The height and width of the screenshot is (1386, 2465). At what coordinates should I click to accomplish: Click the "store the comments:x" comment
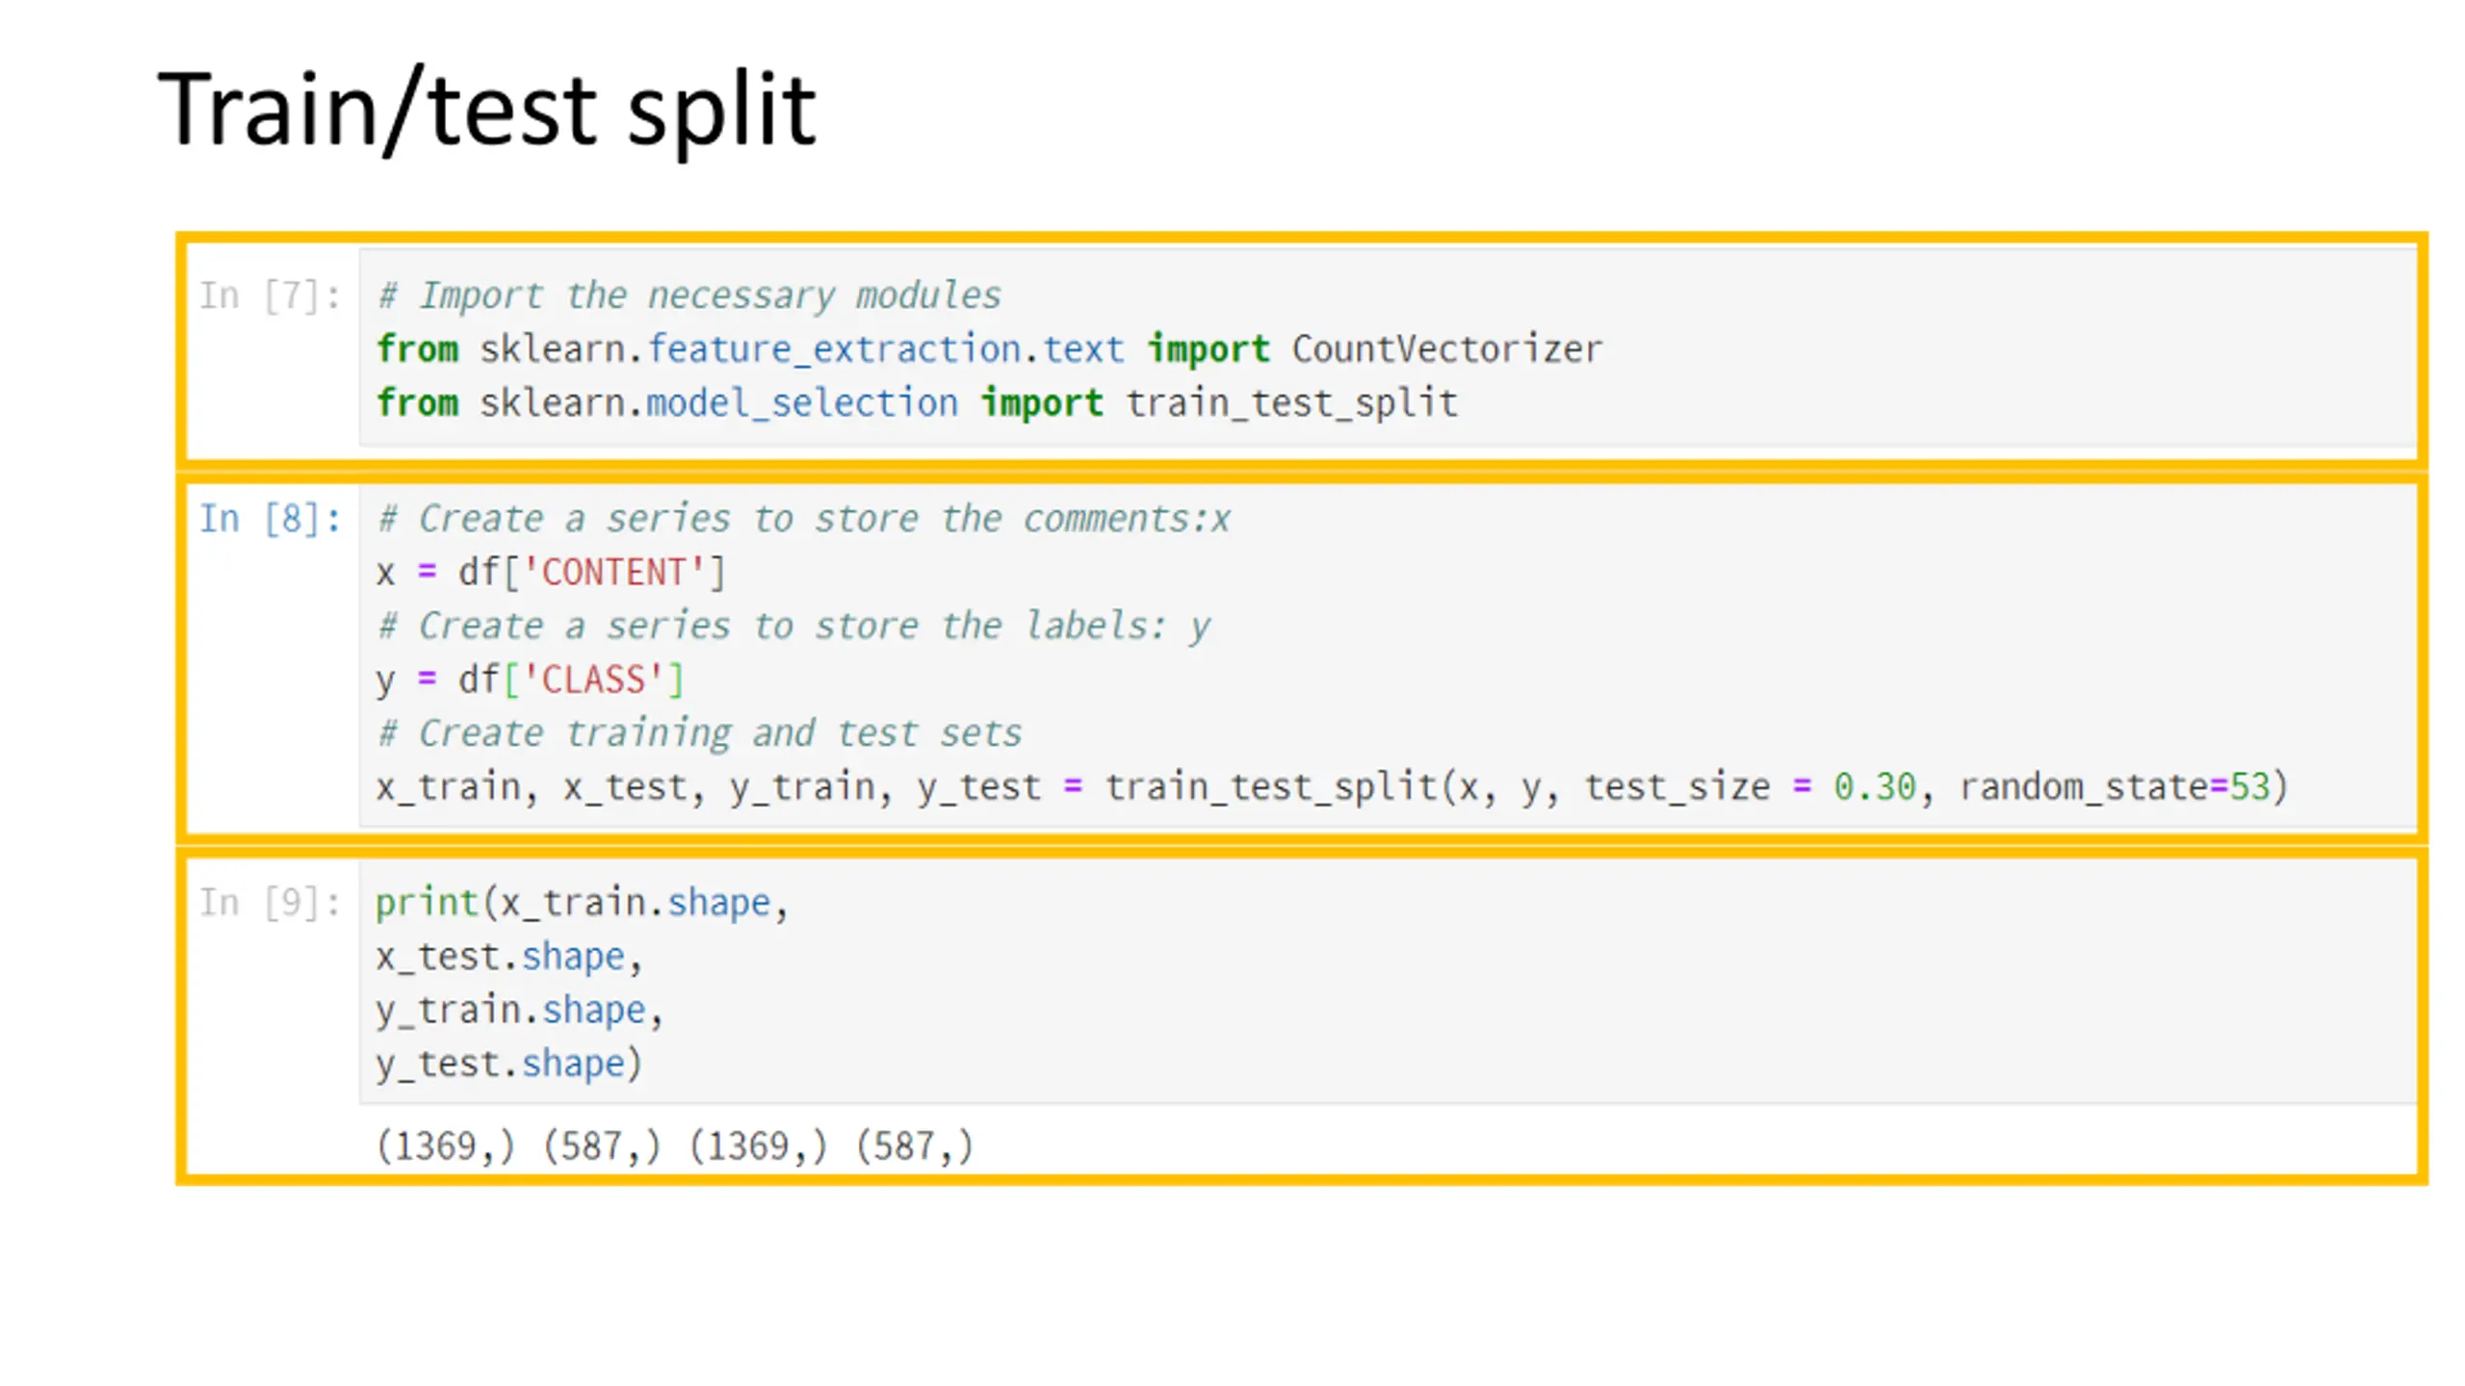coord(1023,519)
